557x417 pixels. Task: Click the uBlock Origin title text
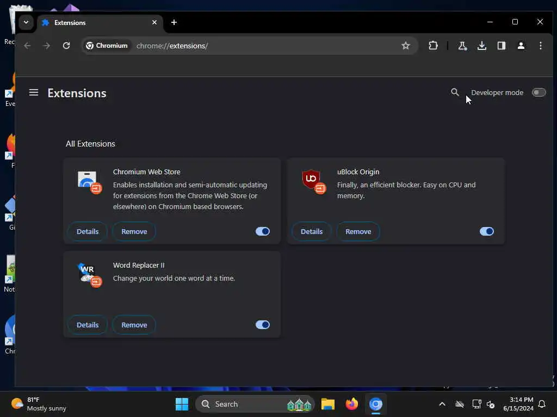pos(358,172)
